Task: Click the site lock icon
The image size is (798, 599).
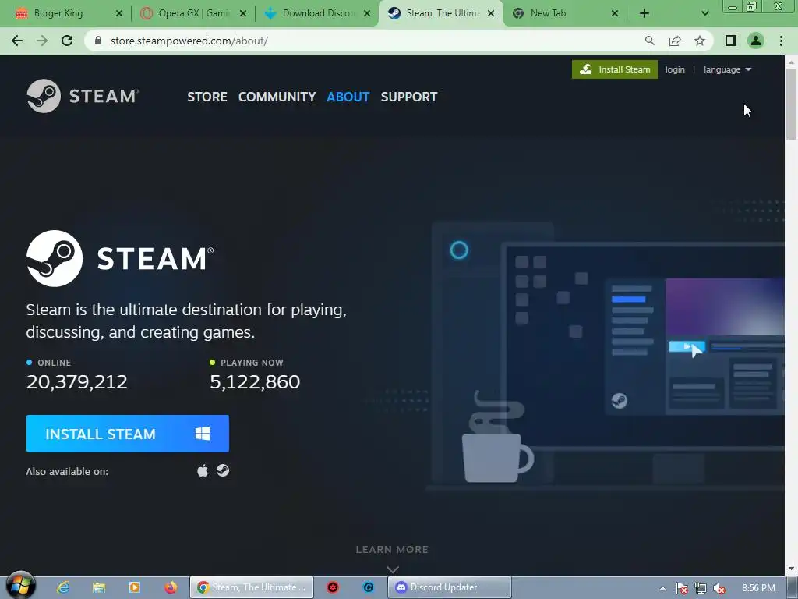Action: click(99, 41)
